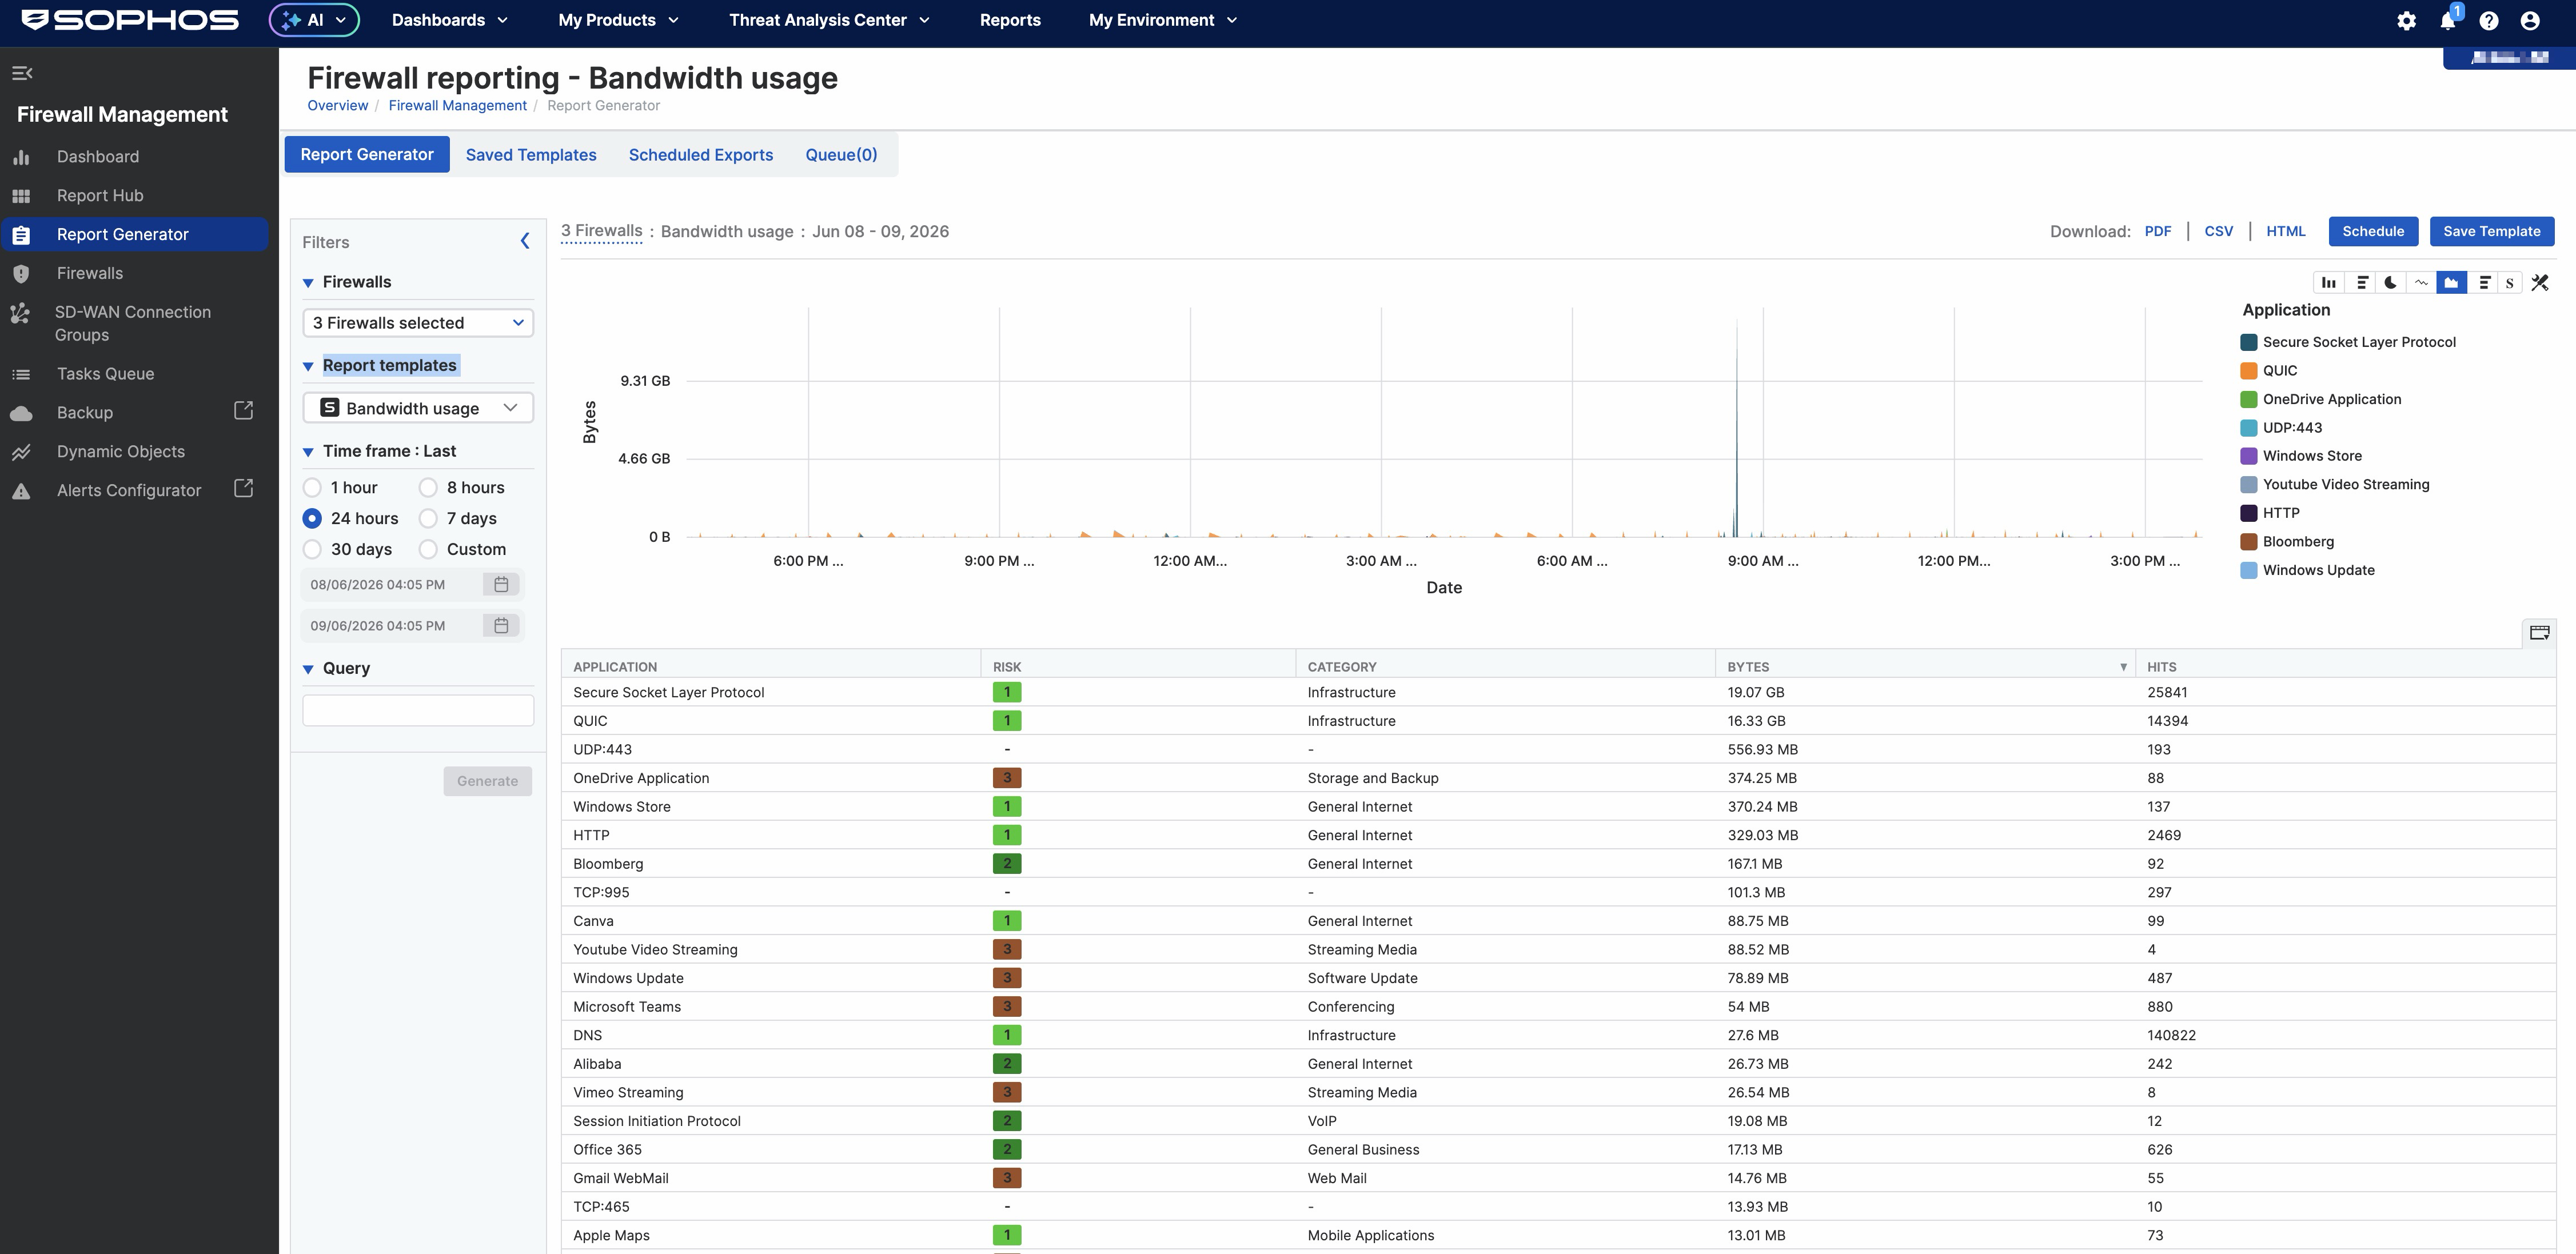Viewport: 2576px width, 1254px height.
Task: Open table column settings icon
Action: tap(2539, 632)
